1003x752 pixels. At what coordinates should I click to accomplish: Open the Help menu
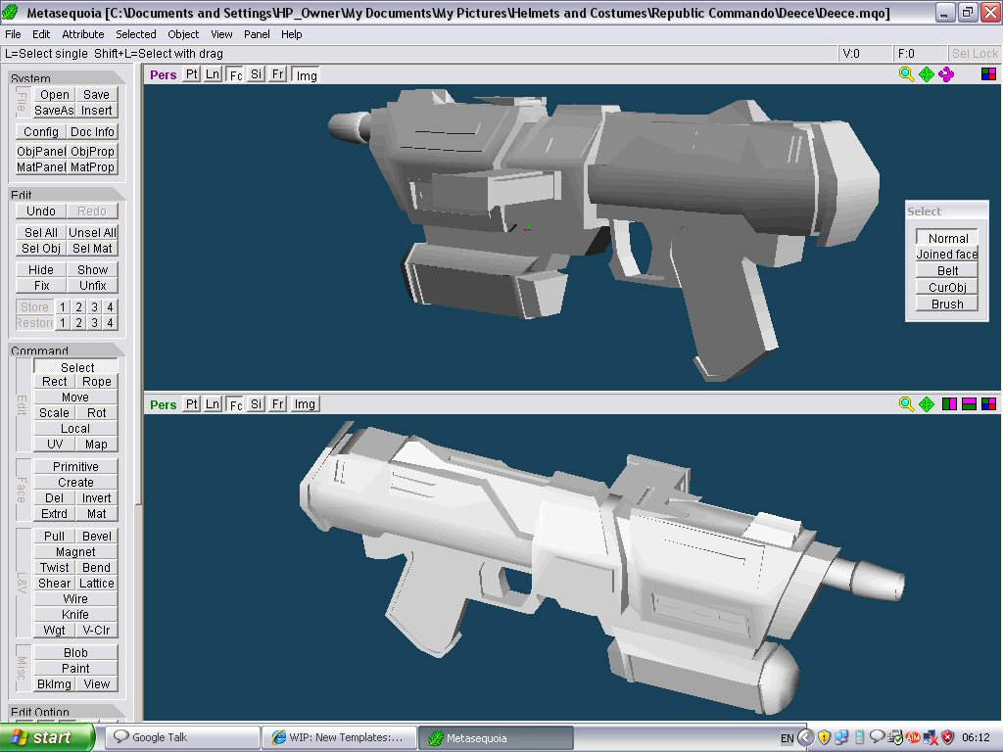(291, 34)
